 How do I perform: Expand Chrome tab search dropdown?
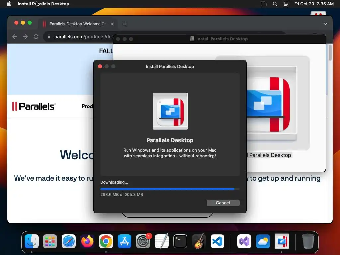325,24
